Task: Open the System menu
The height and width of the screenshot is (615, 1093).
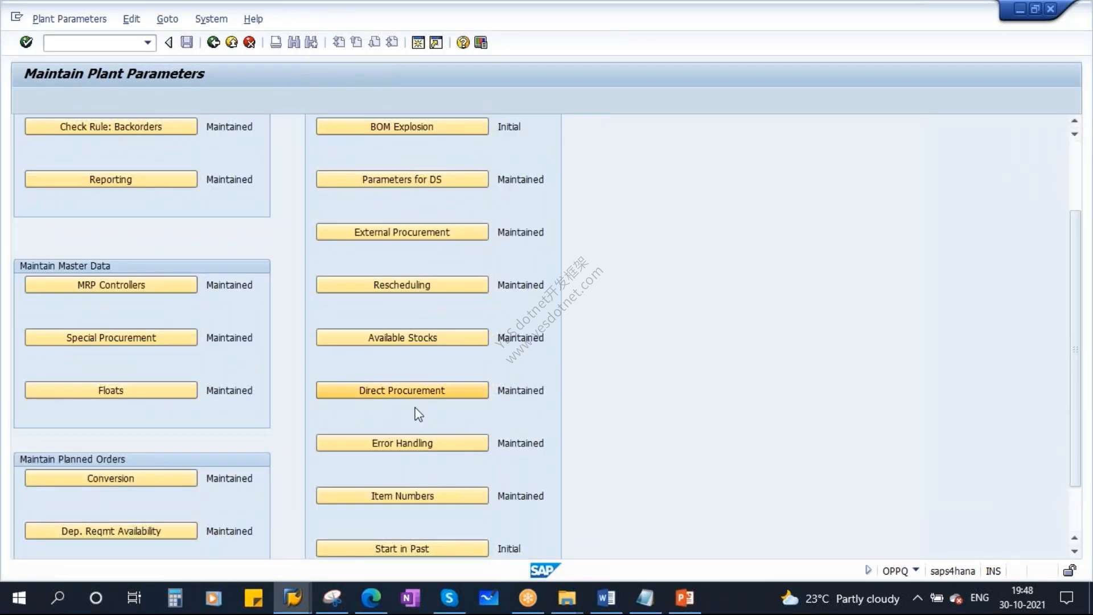Action: 211,19
